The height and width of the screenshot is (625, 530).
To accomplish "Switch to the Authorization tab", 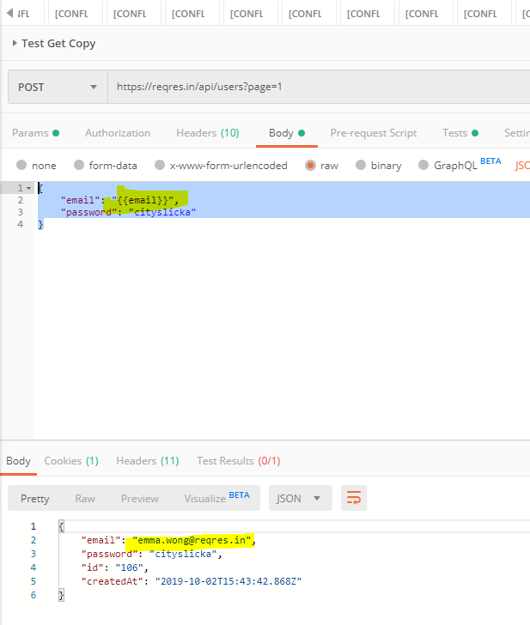I will [118, 133].
